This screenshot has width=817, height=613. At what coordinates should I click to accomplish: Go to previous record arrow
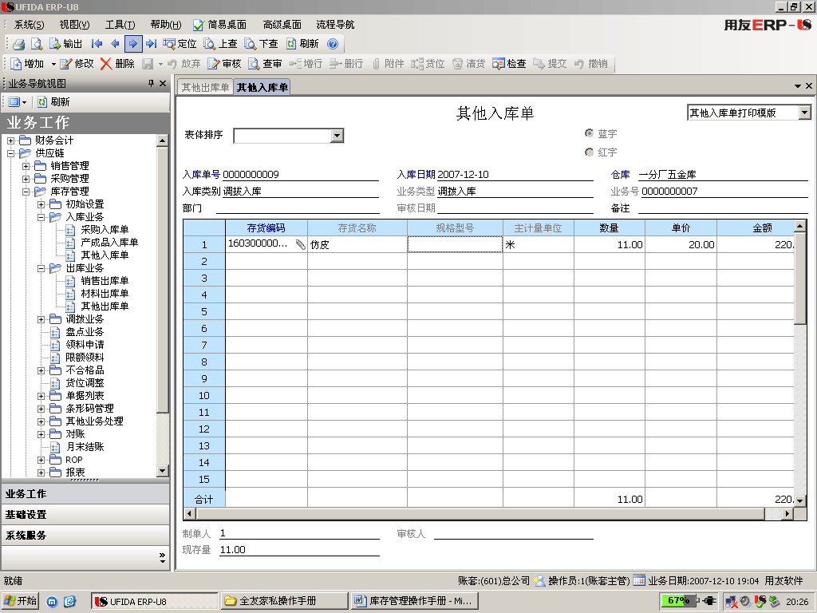point(115,44)
